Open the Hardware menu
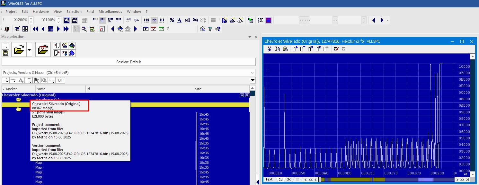Screen dimensions: 479x185 41,12
